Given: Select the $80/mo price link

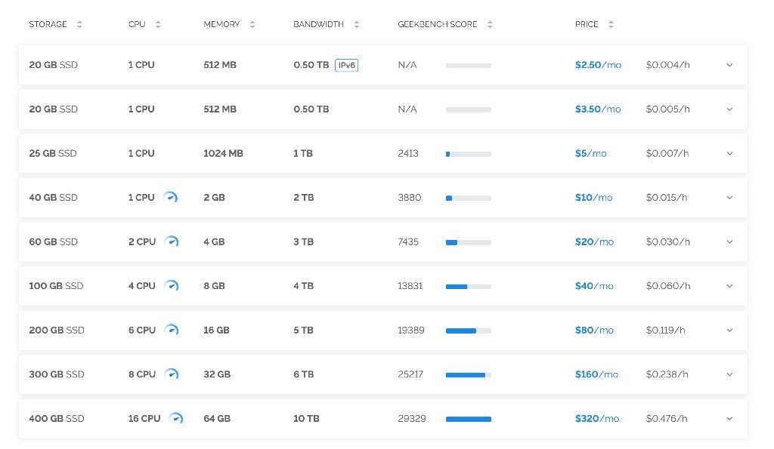Looking at the screenshot, I should [x=593, y=331].
